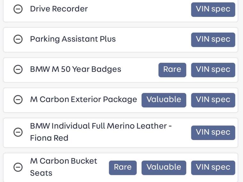Screen dimensions: 243x182
Task: Click the minus icon beside Drive Recorder
Action: pyautogui.click(x=18, y=9)
